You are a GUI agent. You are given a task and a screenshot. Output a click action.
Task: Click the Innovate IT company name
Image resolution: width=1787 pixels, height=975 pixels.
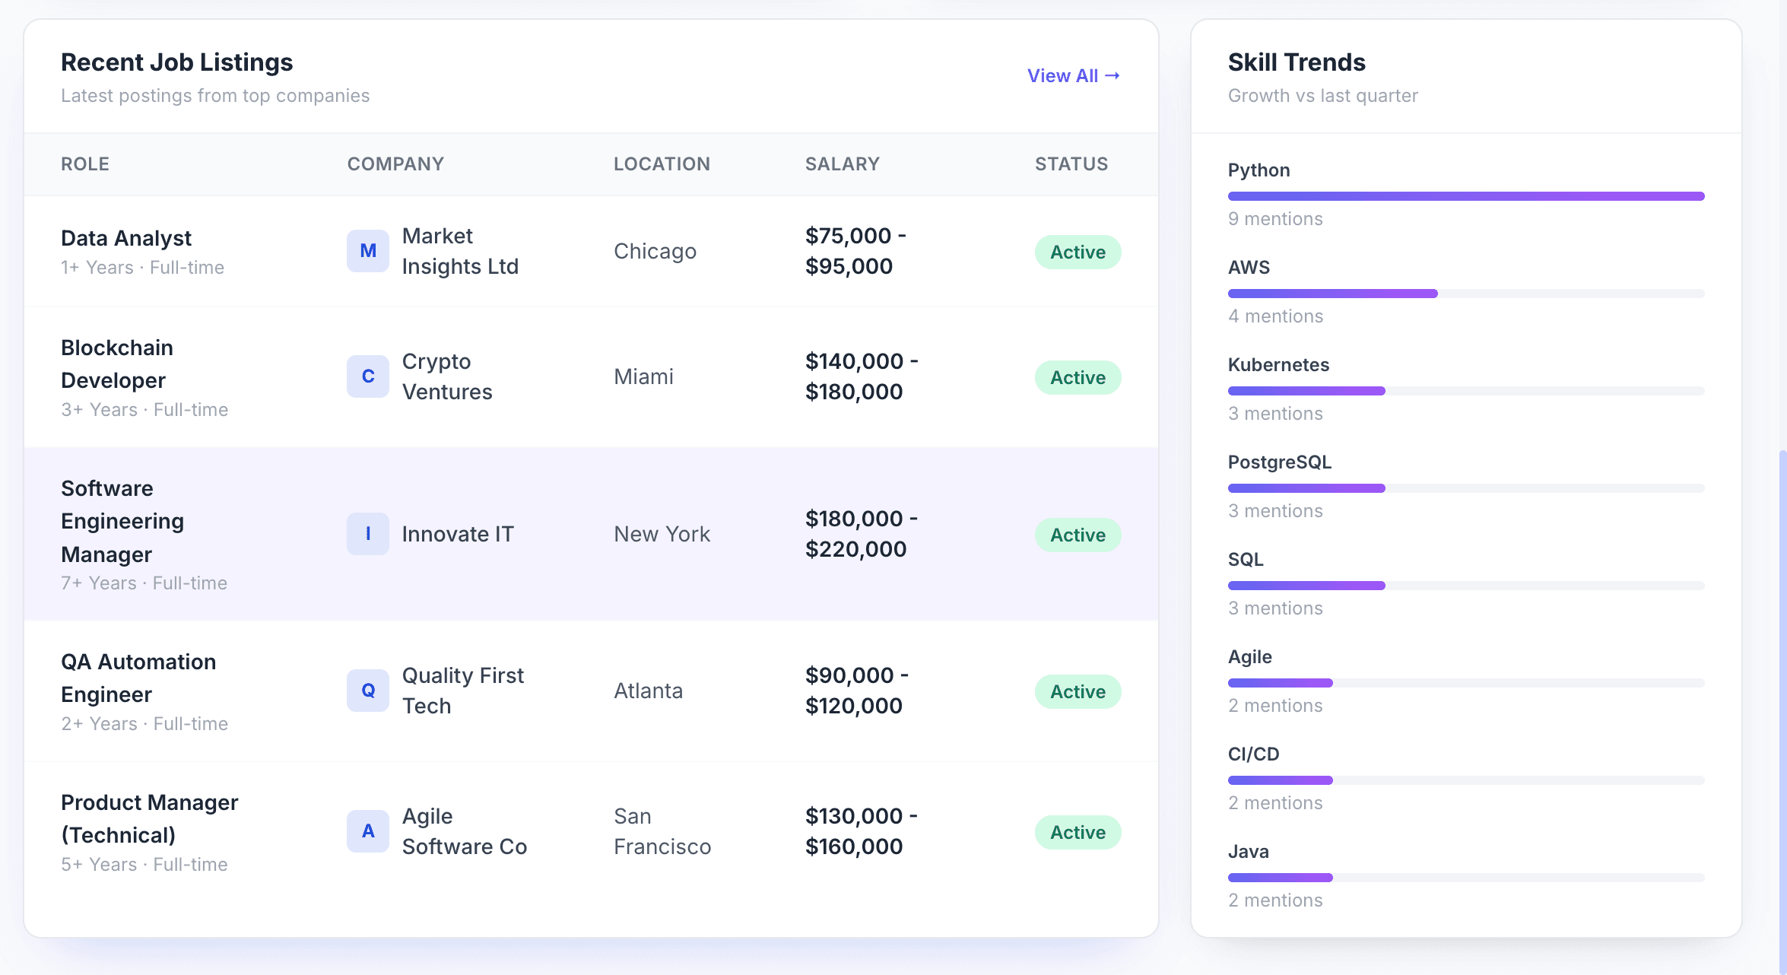(x=458, y=534)
